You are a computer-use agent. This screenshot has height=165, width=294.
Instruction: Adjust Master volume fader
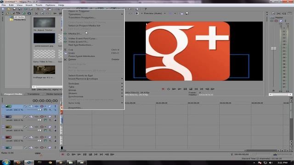point(274,49)
